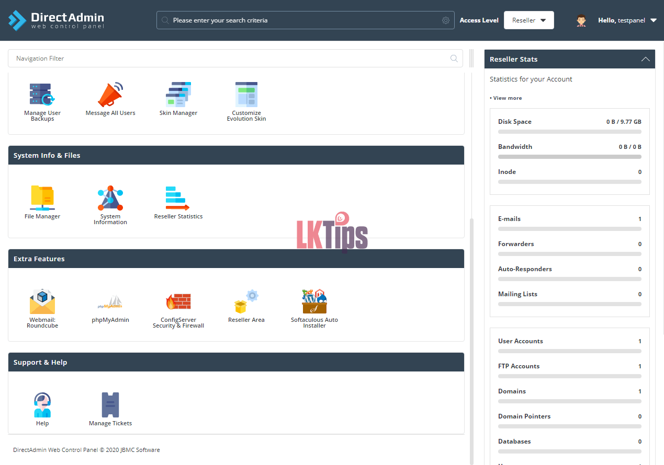Focus the Navigation Filter field

(x=235, y=59)
